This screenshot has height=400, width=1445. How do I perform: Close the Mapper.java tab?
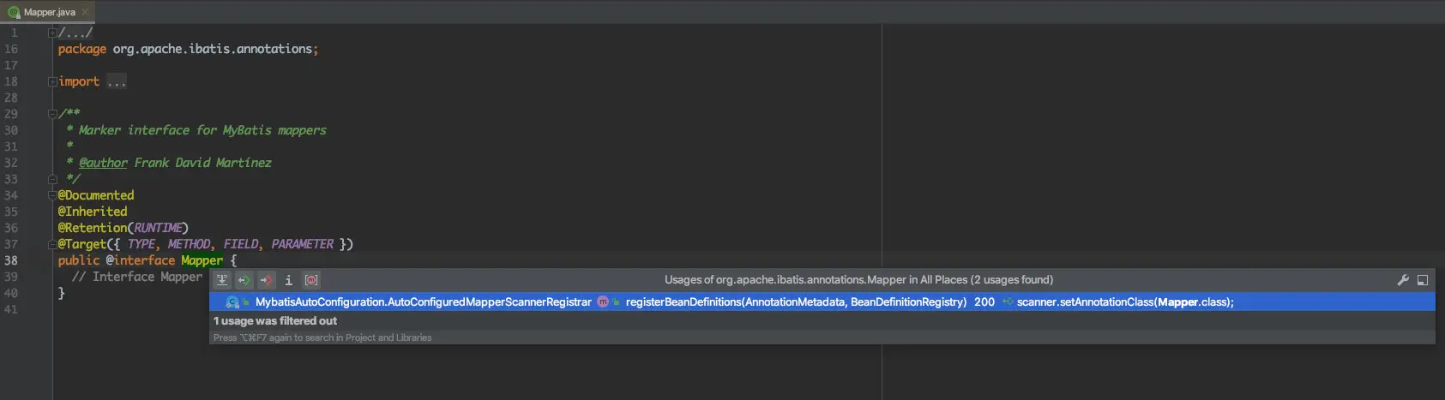click(x=85, y=12)
